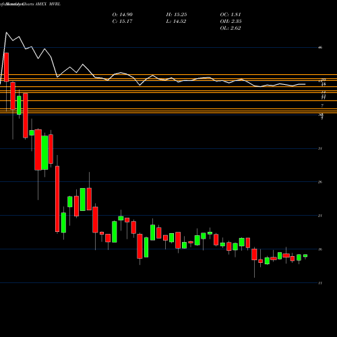The height and width of the screenshot is (337, 337).
Task: Click the OL: 2.62 percentage reading
Action: point(231,28)
